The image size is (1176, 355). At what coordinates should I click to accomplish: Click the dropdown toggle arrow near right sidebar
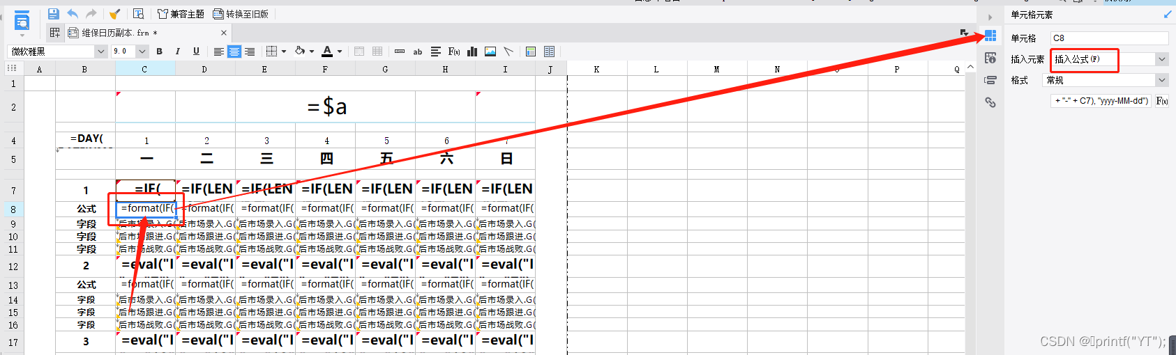(964, 33)
